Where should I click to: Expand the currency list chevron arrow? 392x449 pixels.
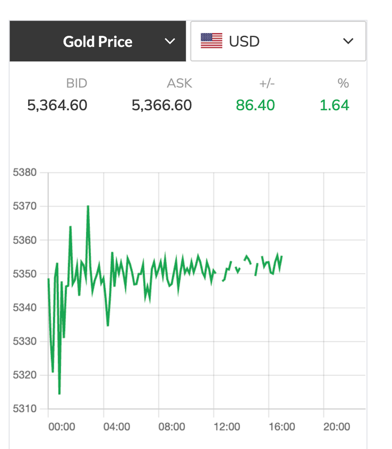348,41
